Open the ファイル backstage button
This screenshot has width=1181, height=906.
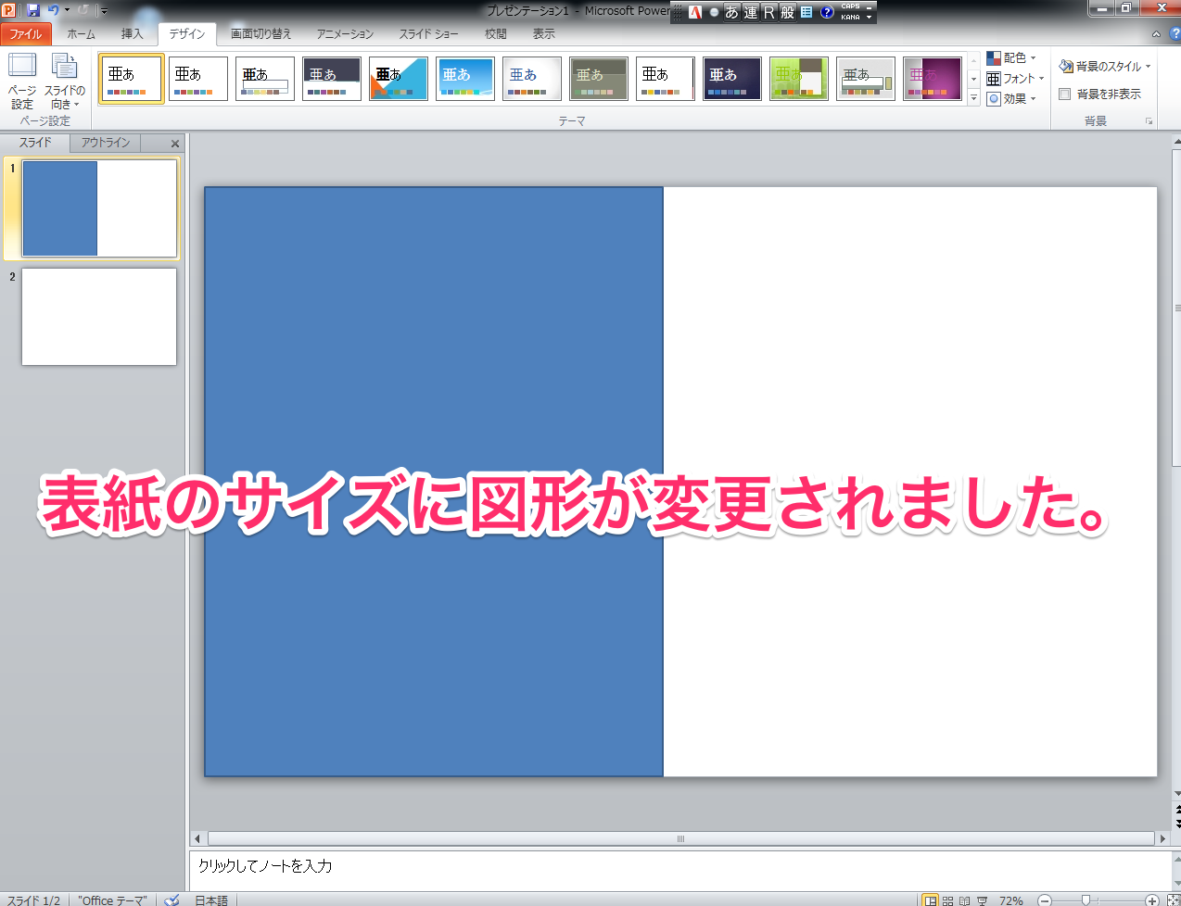[26, 34]
